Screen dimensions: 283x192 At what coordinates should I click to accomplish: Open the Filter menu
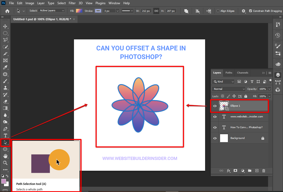point(72,3)
